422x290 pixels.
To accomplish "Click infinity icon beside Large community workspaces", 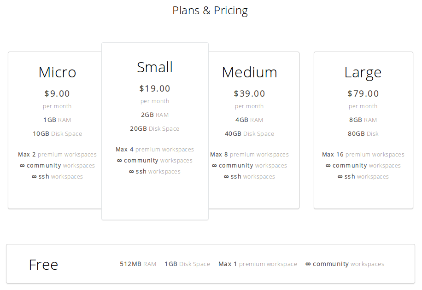I will [x=328, y=166].
